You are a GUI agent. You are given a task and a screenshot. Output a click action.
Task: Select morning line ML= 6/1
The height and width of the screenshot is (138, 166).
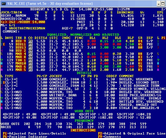click(8, 25)
